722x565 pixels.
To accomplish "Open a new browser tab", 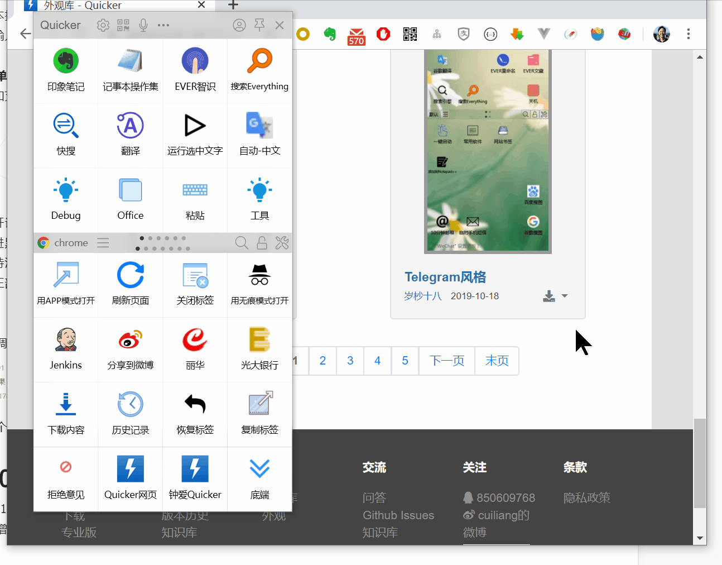I will coord(233,5).
